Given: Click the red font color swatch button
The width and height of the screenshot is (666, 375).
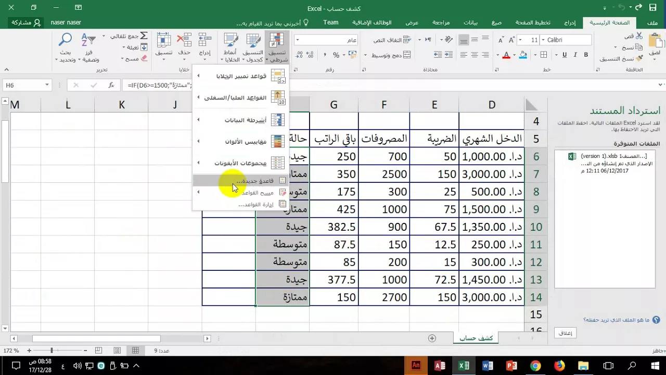Looking at the screenshot, I should click(506, 55).
